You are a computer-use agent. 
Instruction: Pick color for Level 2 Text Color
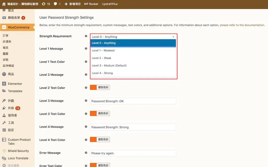(100, 88)
